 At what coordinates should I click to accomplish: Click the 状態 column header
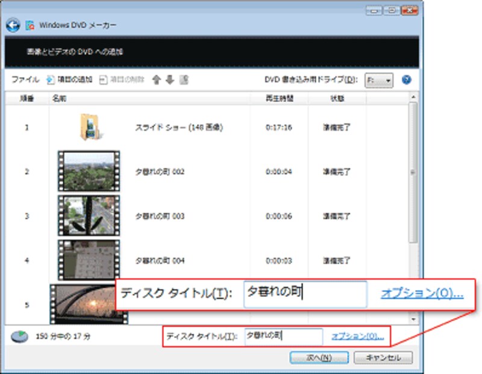pos(336,98)
